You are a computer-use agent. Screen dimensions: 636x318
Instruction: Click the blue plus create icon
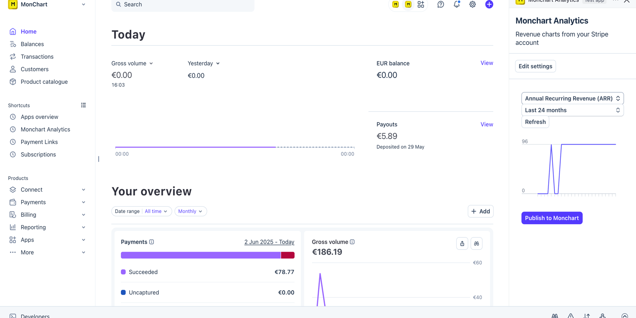tap(489, 4)
